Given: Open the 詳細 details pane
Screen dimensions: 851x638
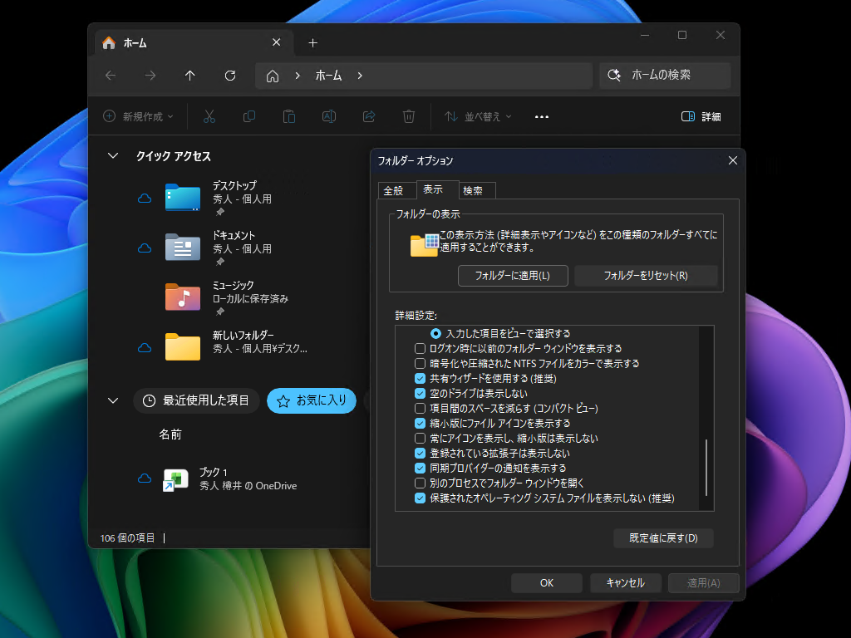Looking at the screenshot, I should click(701, 116).
